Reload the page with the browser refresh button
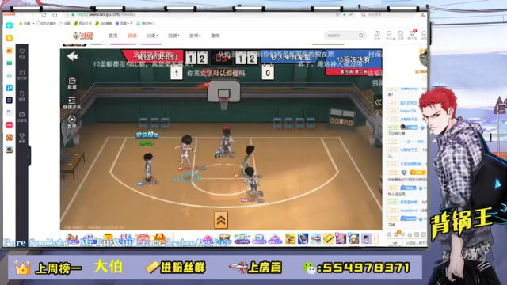 point(44,15)
